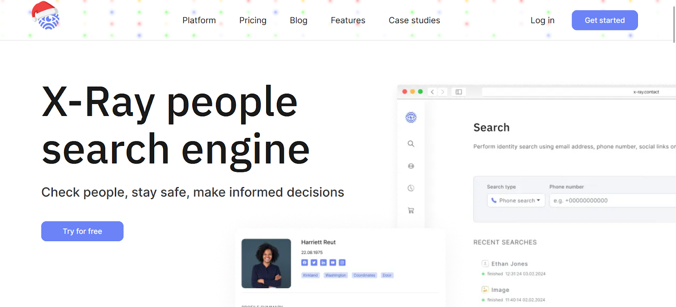Expand the Phone search type dropdown
This screenshot has width=676, height=307.
(x=516, y=201)
